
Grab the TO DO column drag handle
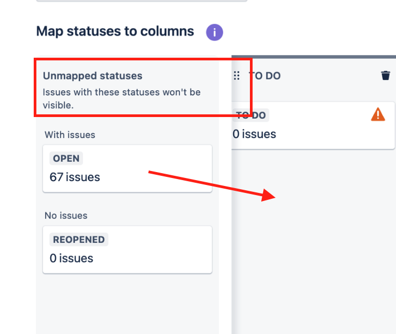coord(237,75)
